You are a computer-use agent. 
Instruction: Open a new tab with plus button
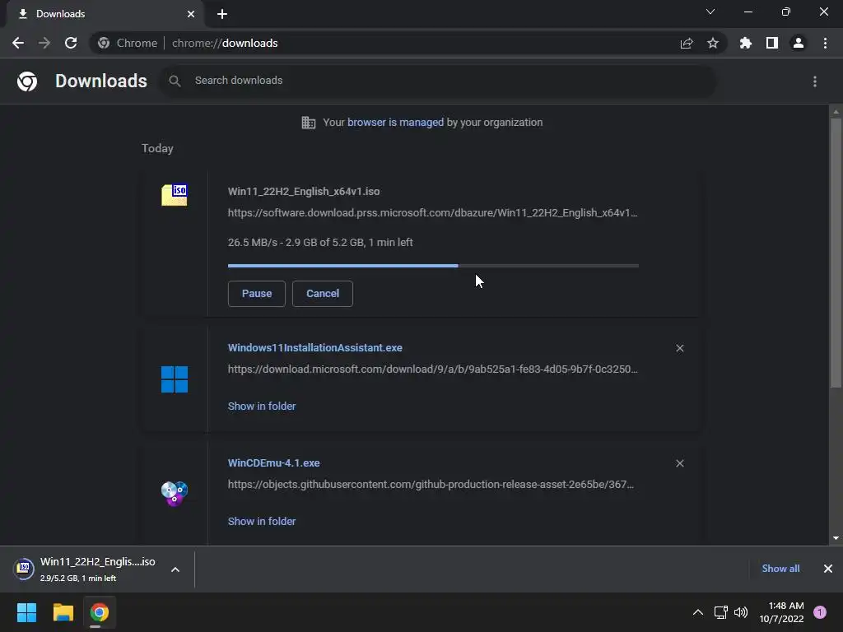point(222,14)
